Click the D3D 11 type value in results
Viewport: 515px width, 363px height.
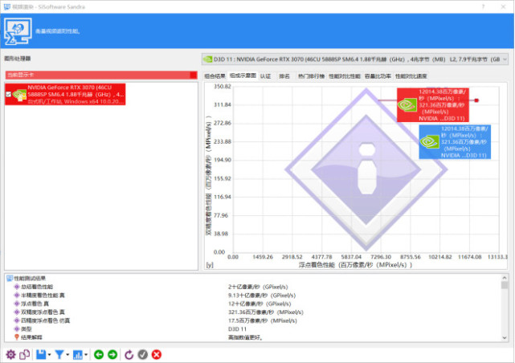click(237, 328)
